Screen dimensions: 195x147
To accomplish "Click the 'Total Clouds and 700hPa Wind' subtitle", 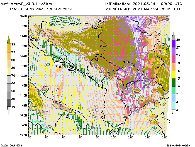I will pos(41,9).
